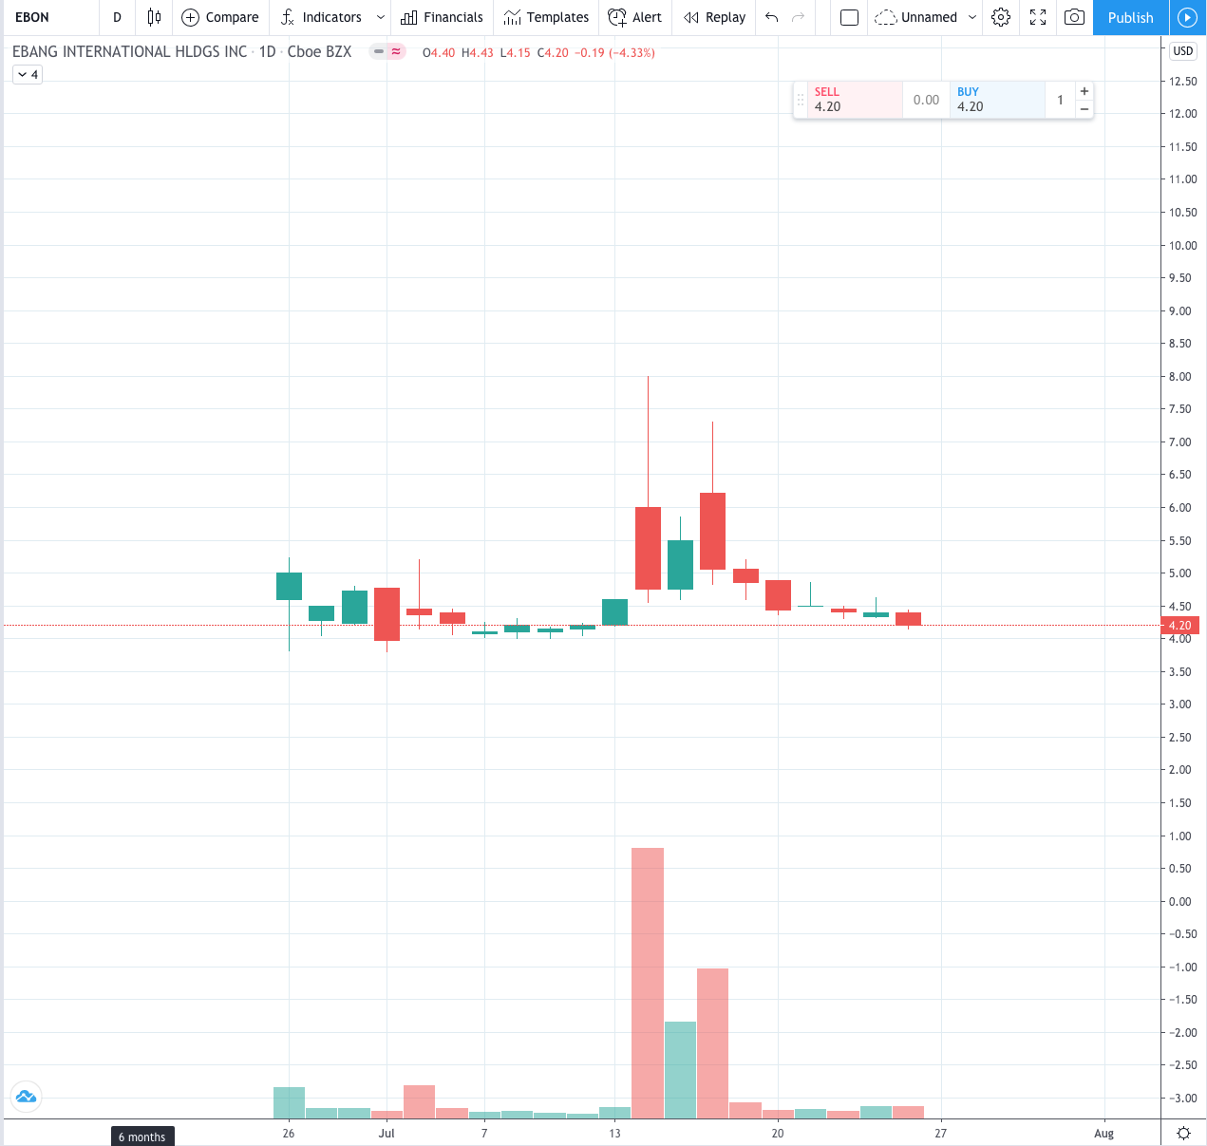Viewport: 1207px width, 1146px height.
Task: Click the Compare symbol button
Action: 219,17
